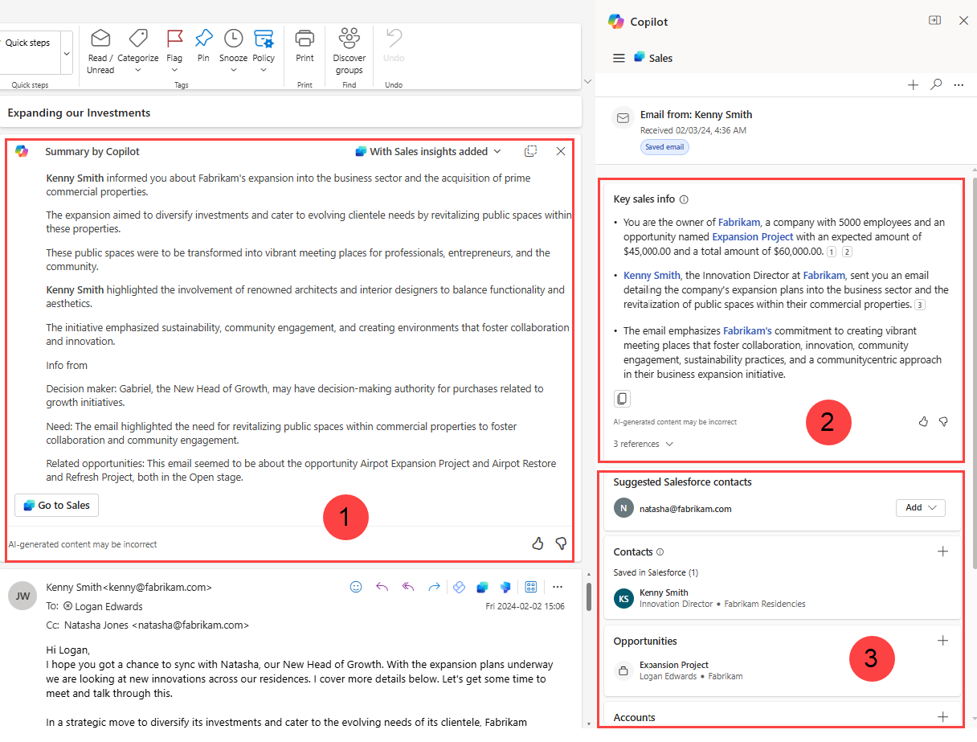Open the Policy dropdown arrow
977x742 pixels.
click(x=264, y=70)
